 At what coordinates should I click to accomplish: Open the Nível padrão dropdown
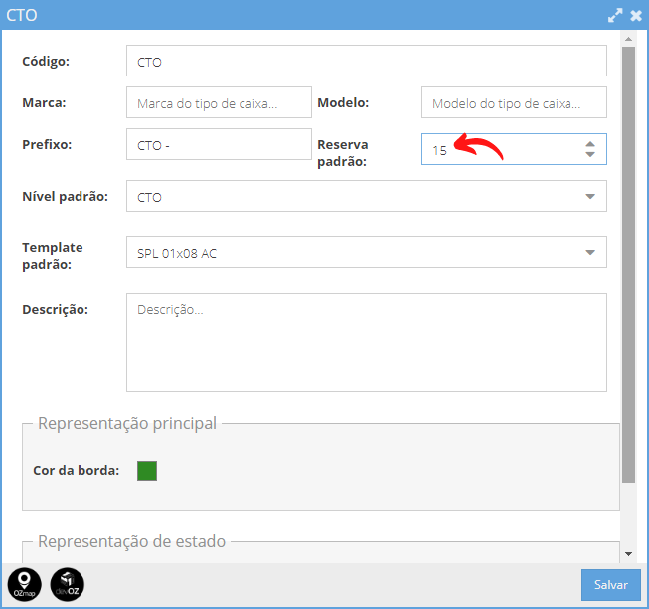tap(590, 196)
